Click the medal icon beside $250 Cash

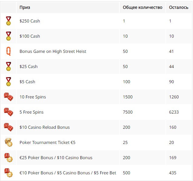pos(8,21)
